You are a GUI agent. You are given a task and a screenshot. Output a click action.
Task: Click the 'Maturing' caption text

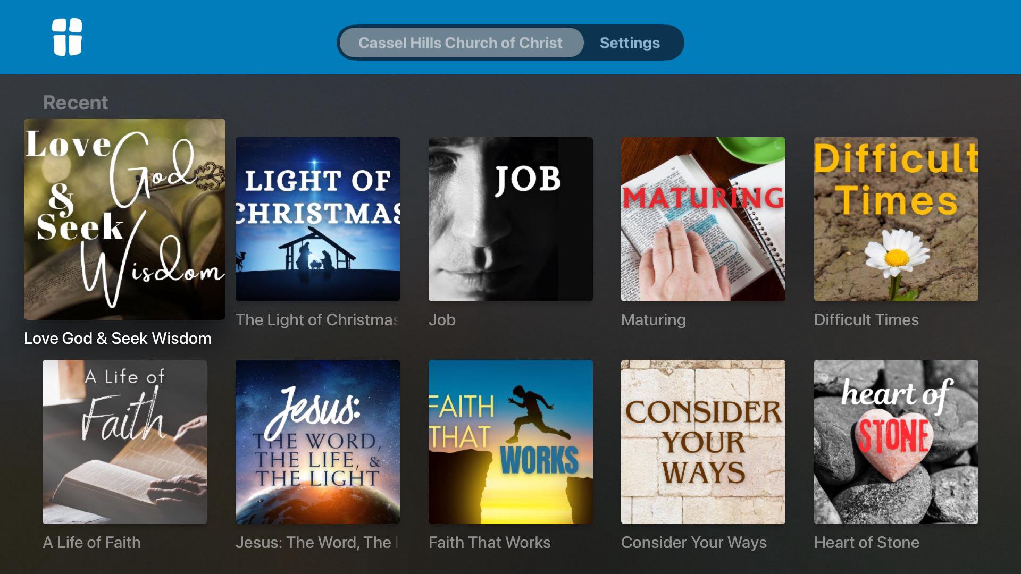(x=654, y=320)
